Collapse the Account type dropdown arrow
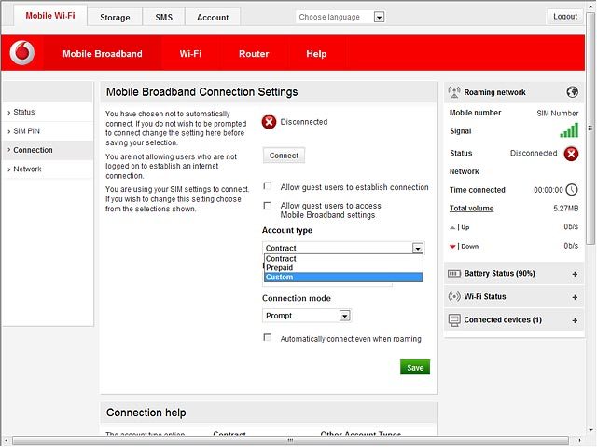597x447 pixels. tap(417, 249)
